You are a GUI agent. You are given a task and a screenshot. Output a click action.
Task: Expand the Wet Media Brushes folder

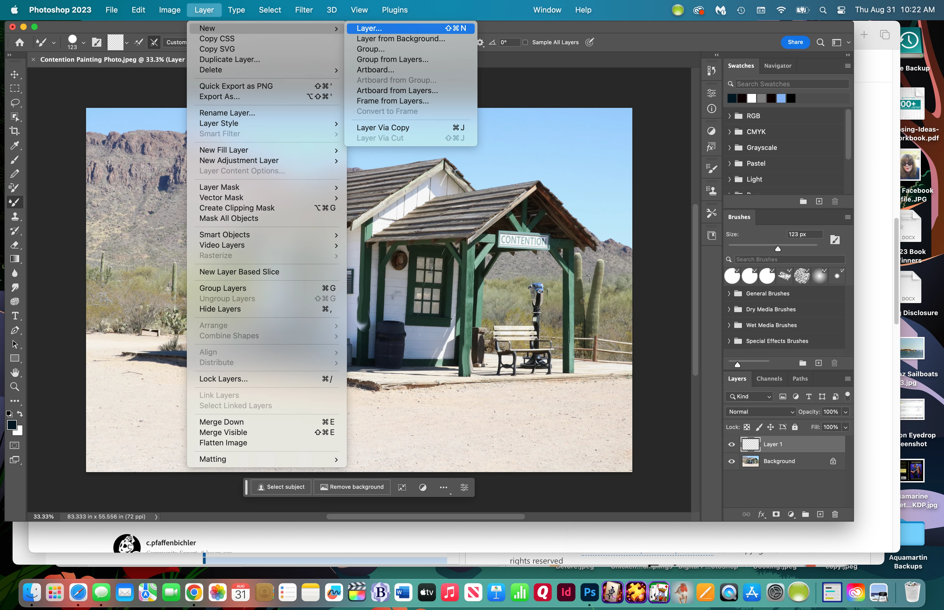tap(729, 325)
